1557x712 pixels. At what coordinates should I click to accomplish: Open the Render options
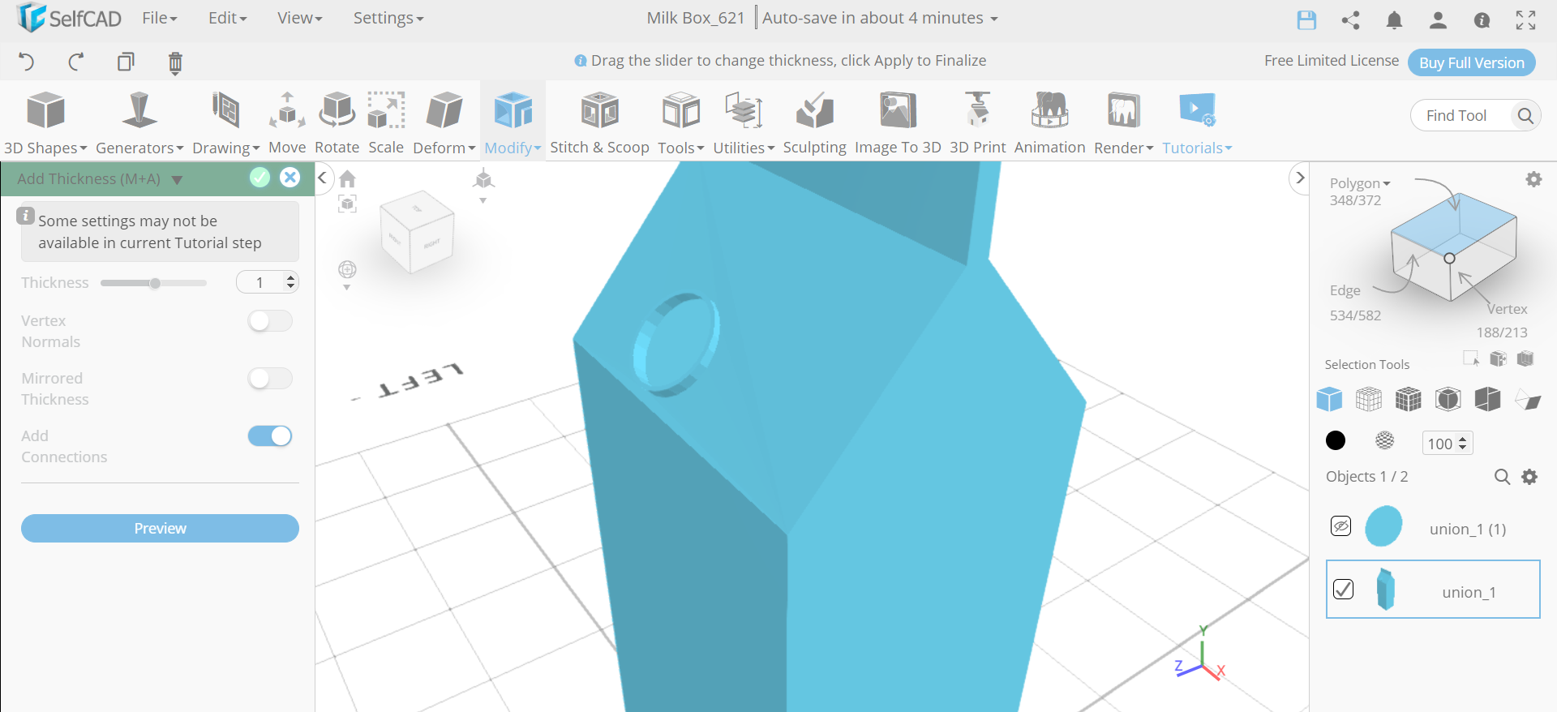click(x=1123, y=122)
